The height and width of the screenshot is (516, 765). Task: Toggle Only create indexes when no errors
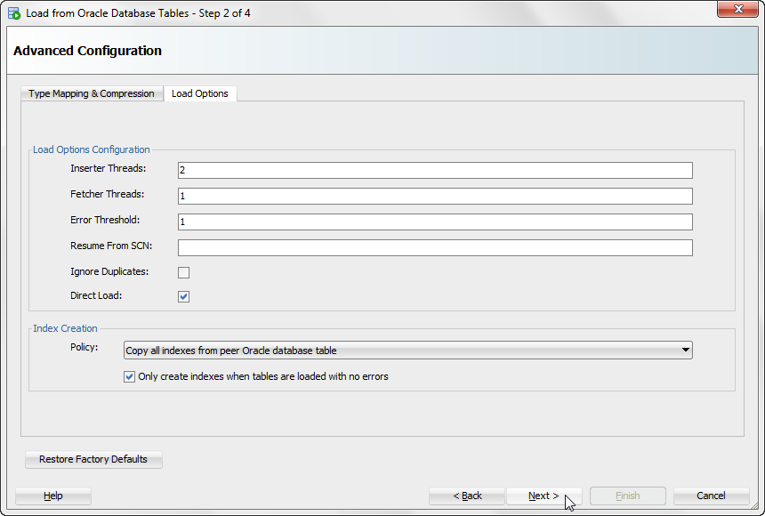pyautogui.click(x=129, y=376)
